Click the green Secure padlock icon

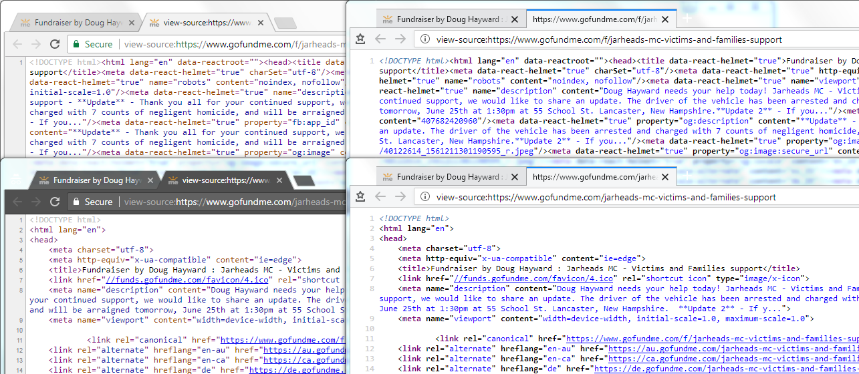pyautogui.click(x=76, y=44)
